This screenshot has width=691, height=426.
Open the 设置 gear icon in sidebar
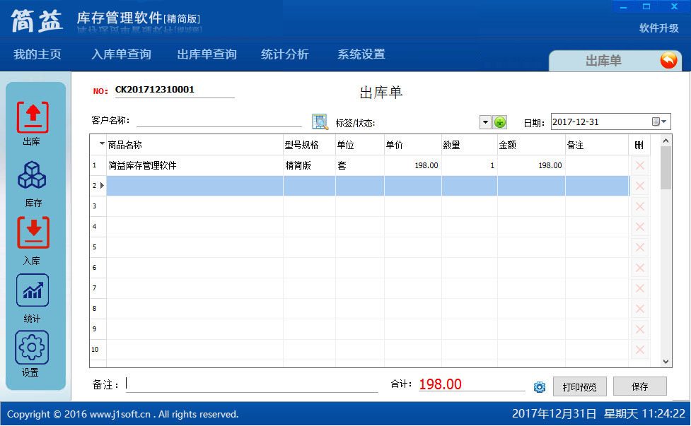click(32, 348)
